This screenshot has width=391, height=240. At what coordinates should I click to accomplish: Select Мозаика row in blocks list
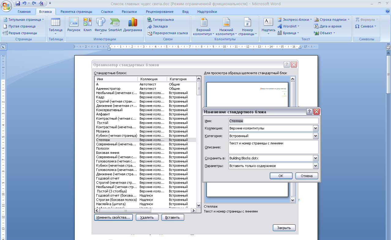(145, 131)
